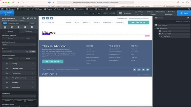The height and width of the screenshot is (107, 191).
Task: Click the Source input field
Action: 16,51
